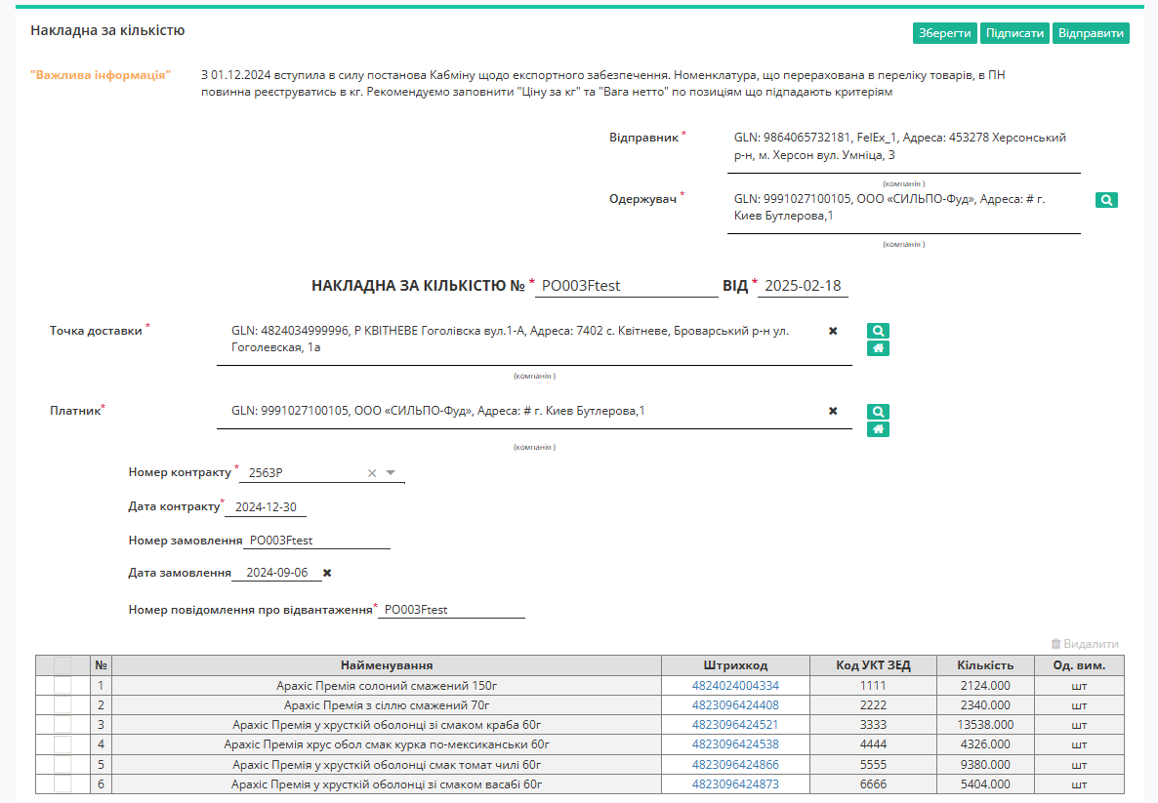Click the Найменування column header
The width and height of the screenshot is (1158, 803).
[x=387, y=665]
